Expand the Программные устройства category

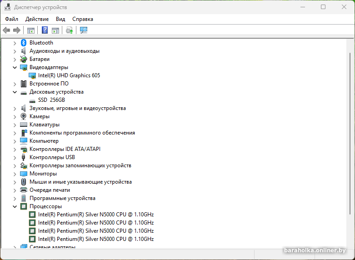coord(15,198)
